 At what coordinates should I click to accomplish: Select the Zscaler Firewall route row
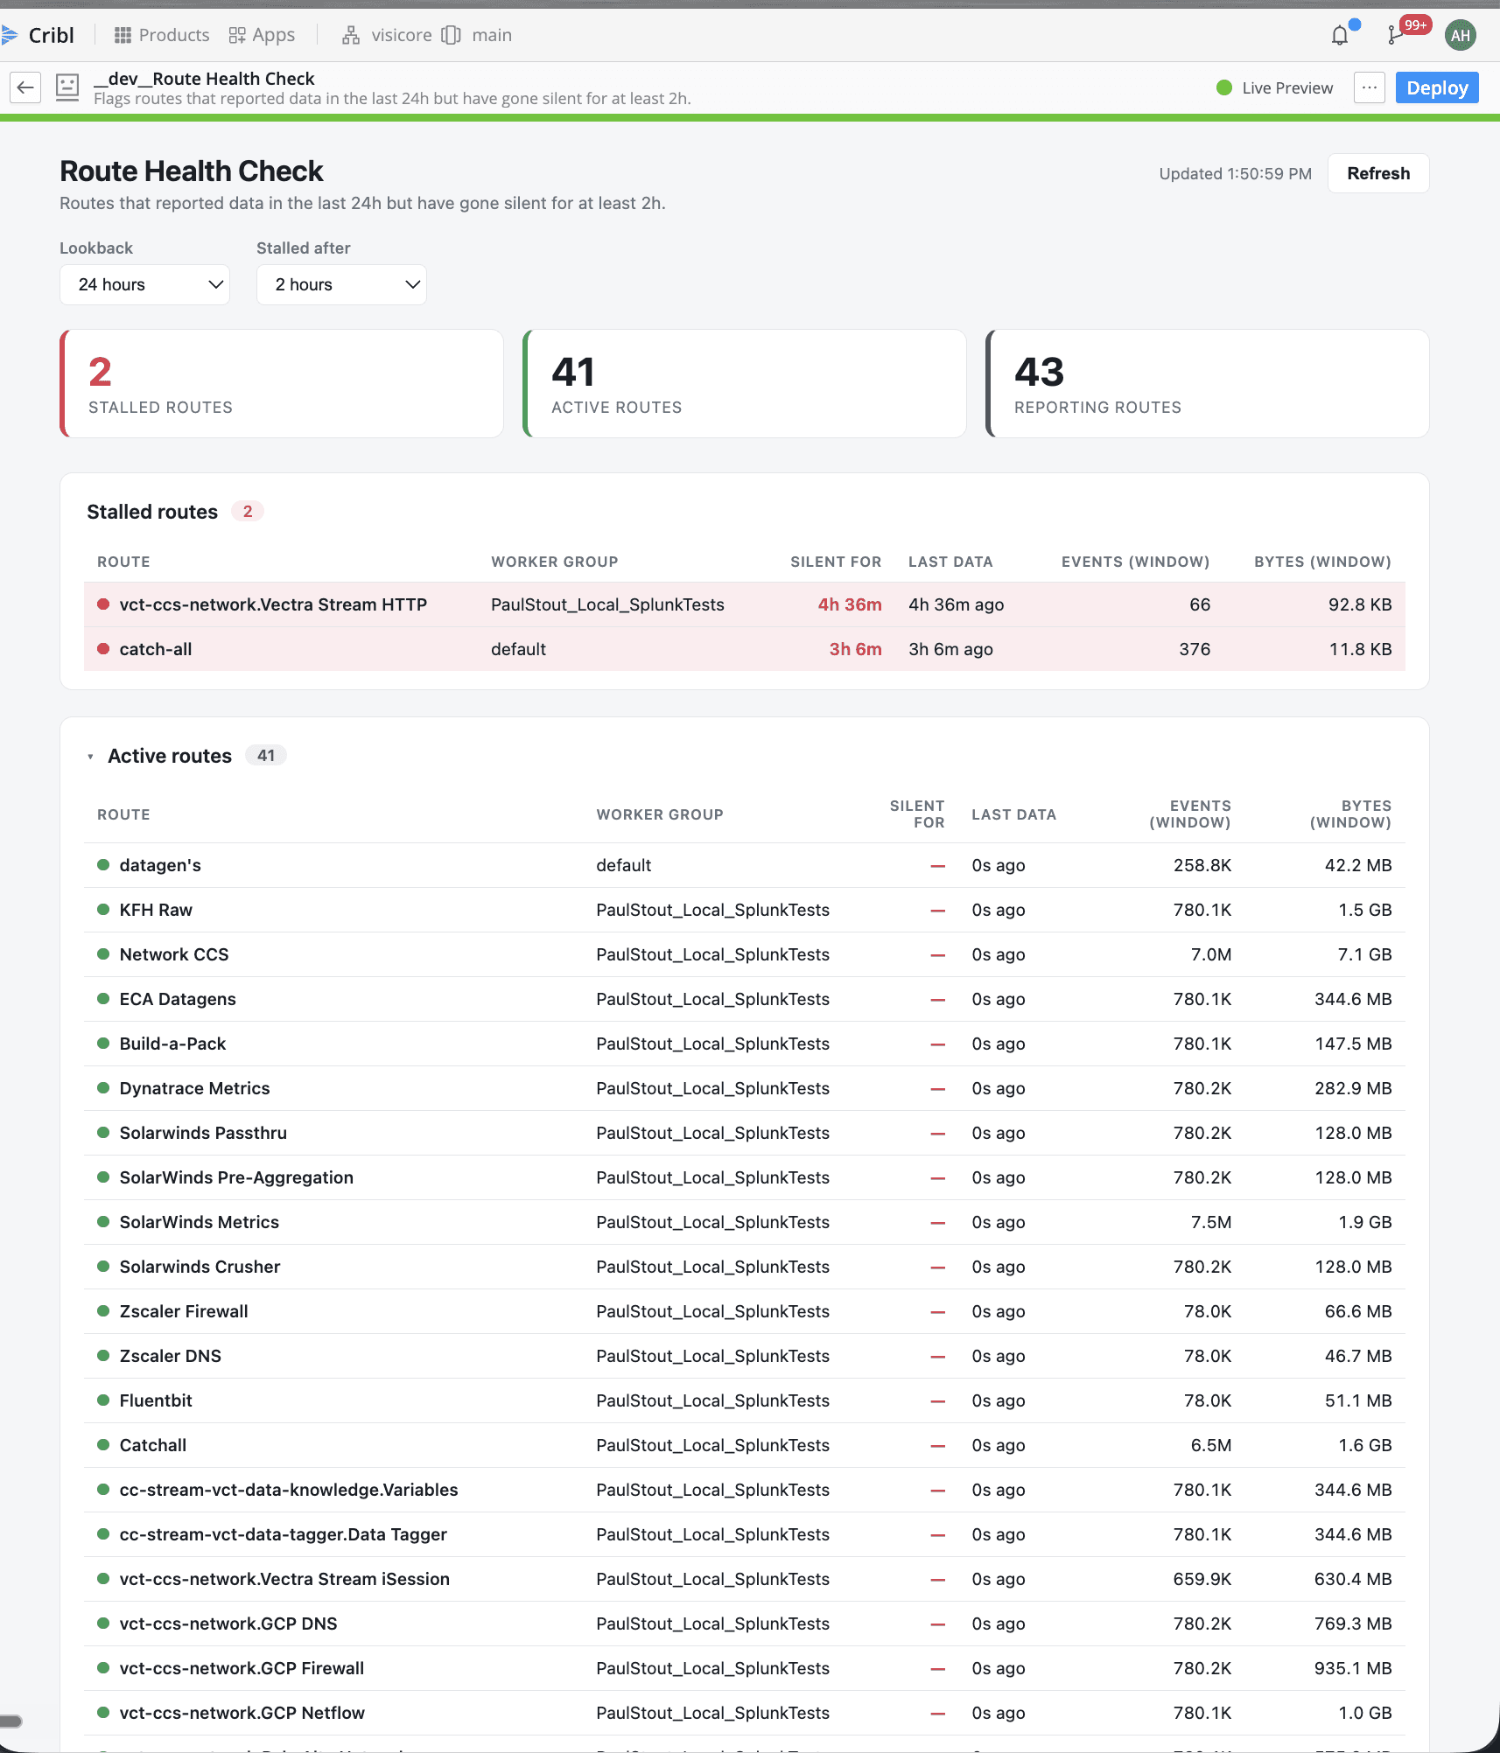(744, 1311)
